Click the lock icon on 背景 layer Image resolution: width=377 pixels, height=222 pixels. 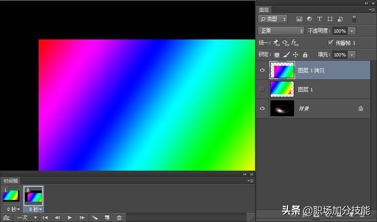(x=361, y=108)
